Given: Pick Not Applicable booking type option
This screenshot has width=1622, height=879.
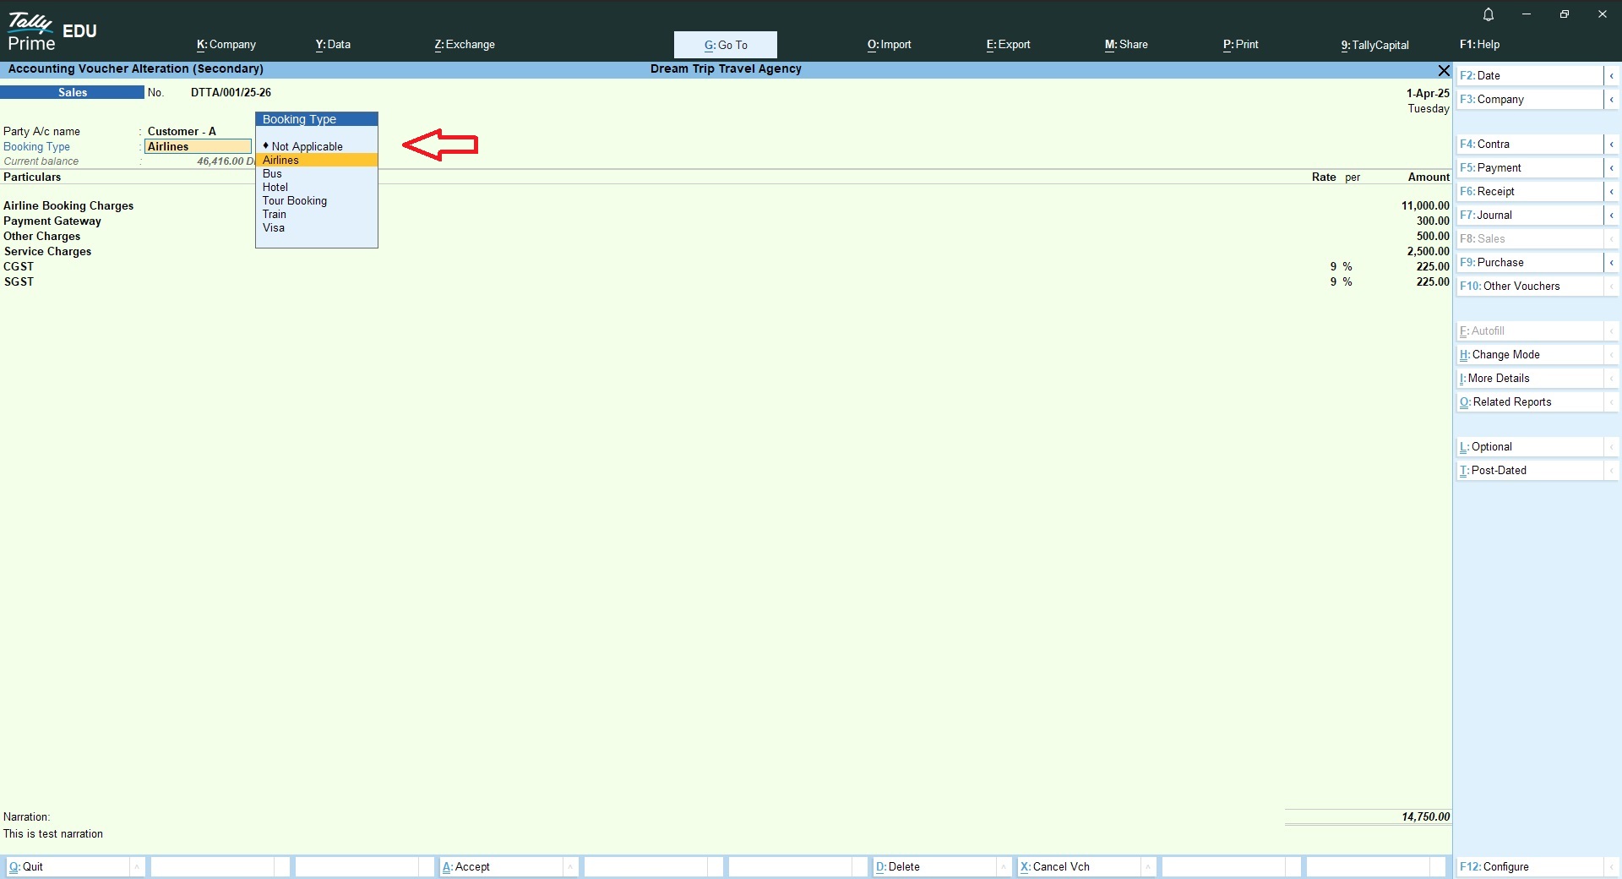Looking at the screenshot, I should point(307,147).
